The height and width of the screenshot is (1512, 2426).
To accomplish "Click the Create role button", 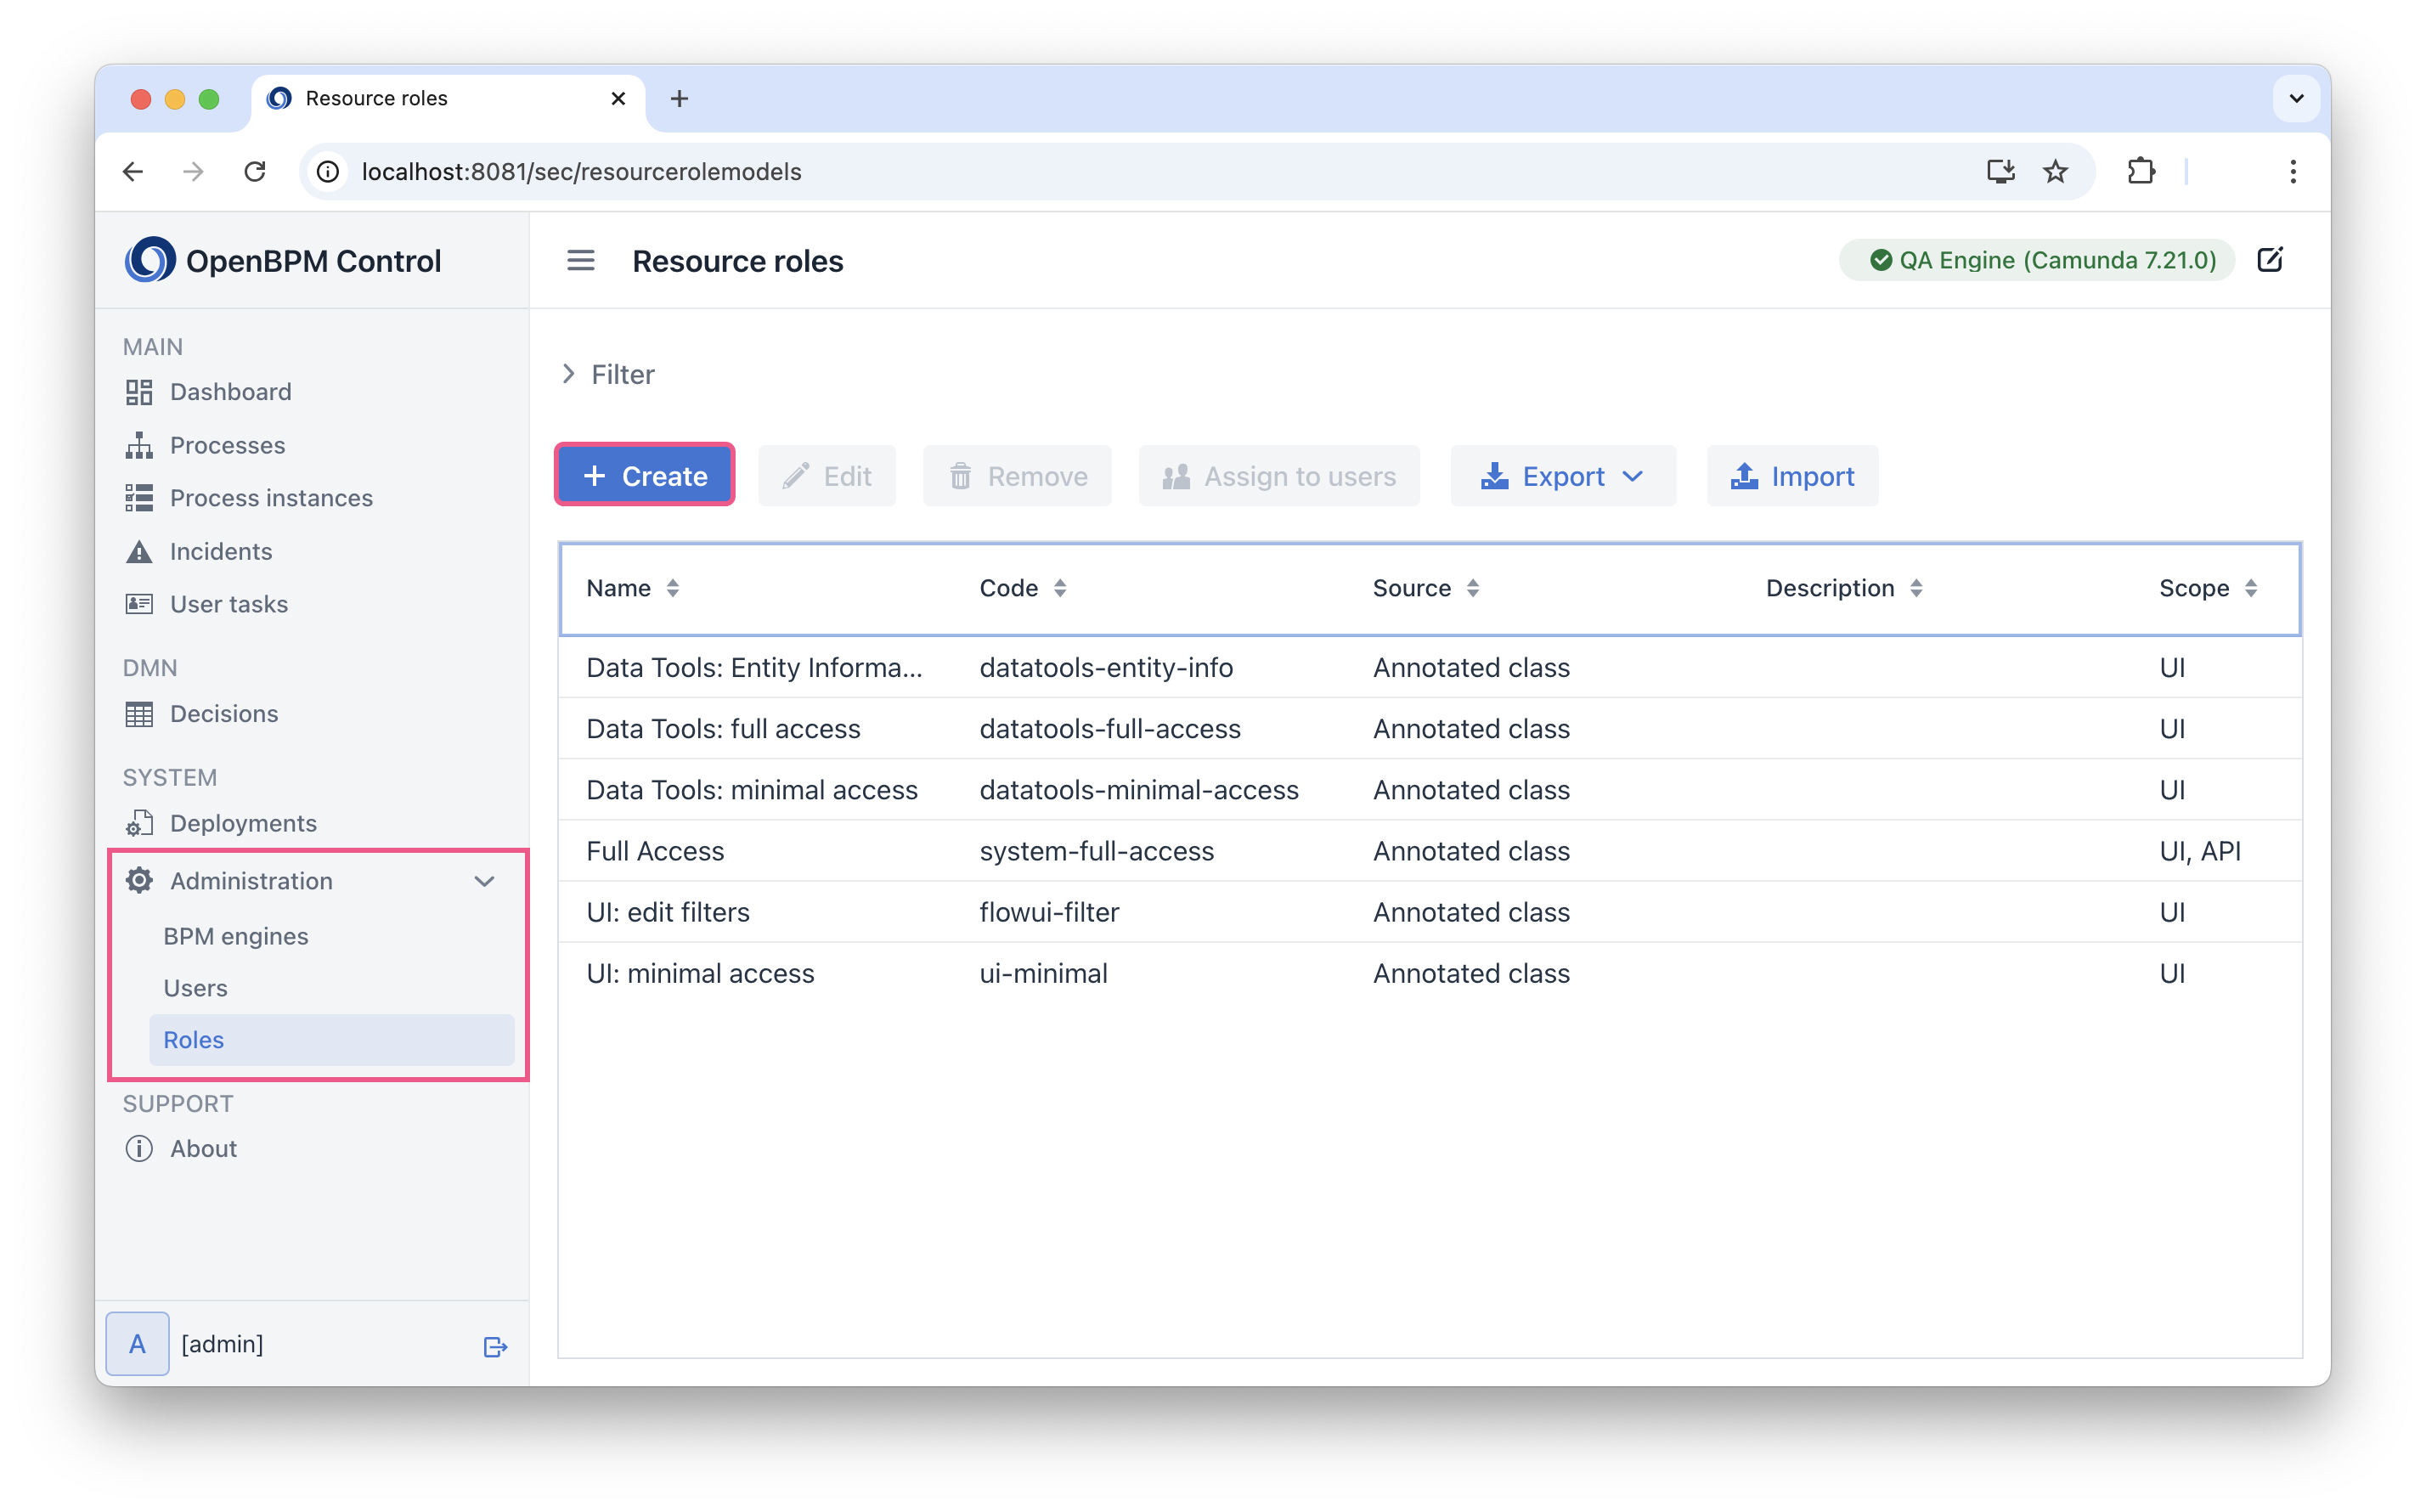I will [x=645, y=476].
